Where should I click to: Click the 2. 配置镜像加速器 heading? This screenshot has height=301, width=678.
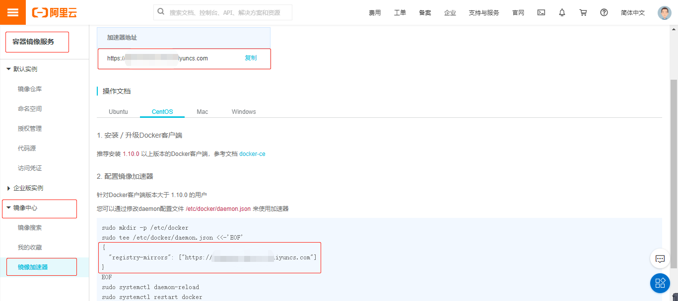point(125,176)
